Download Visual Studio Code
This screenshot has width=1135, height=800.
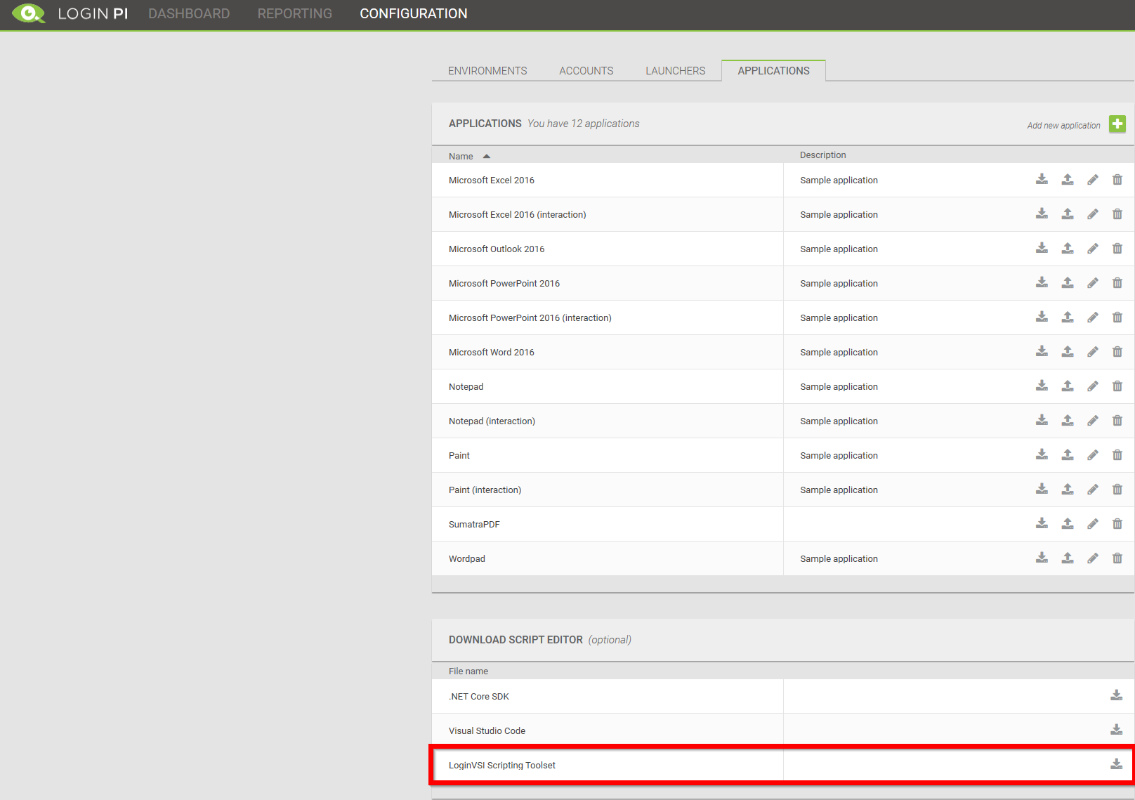(1116, 730)
